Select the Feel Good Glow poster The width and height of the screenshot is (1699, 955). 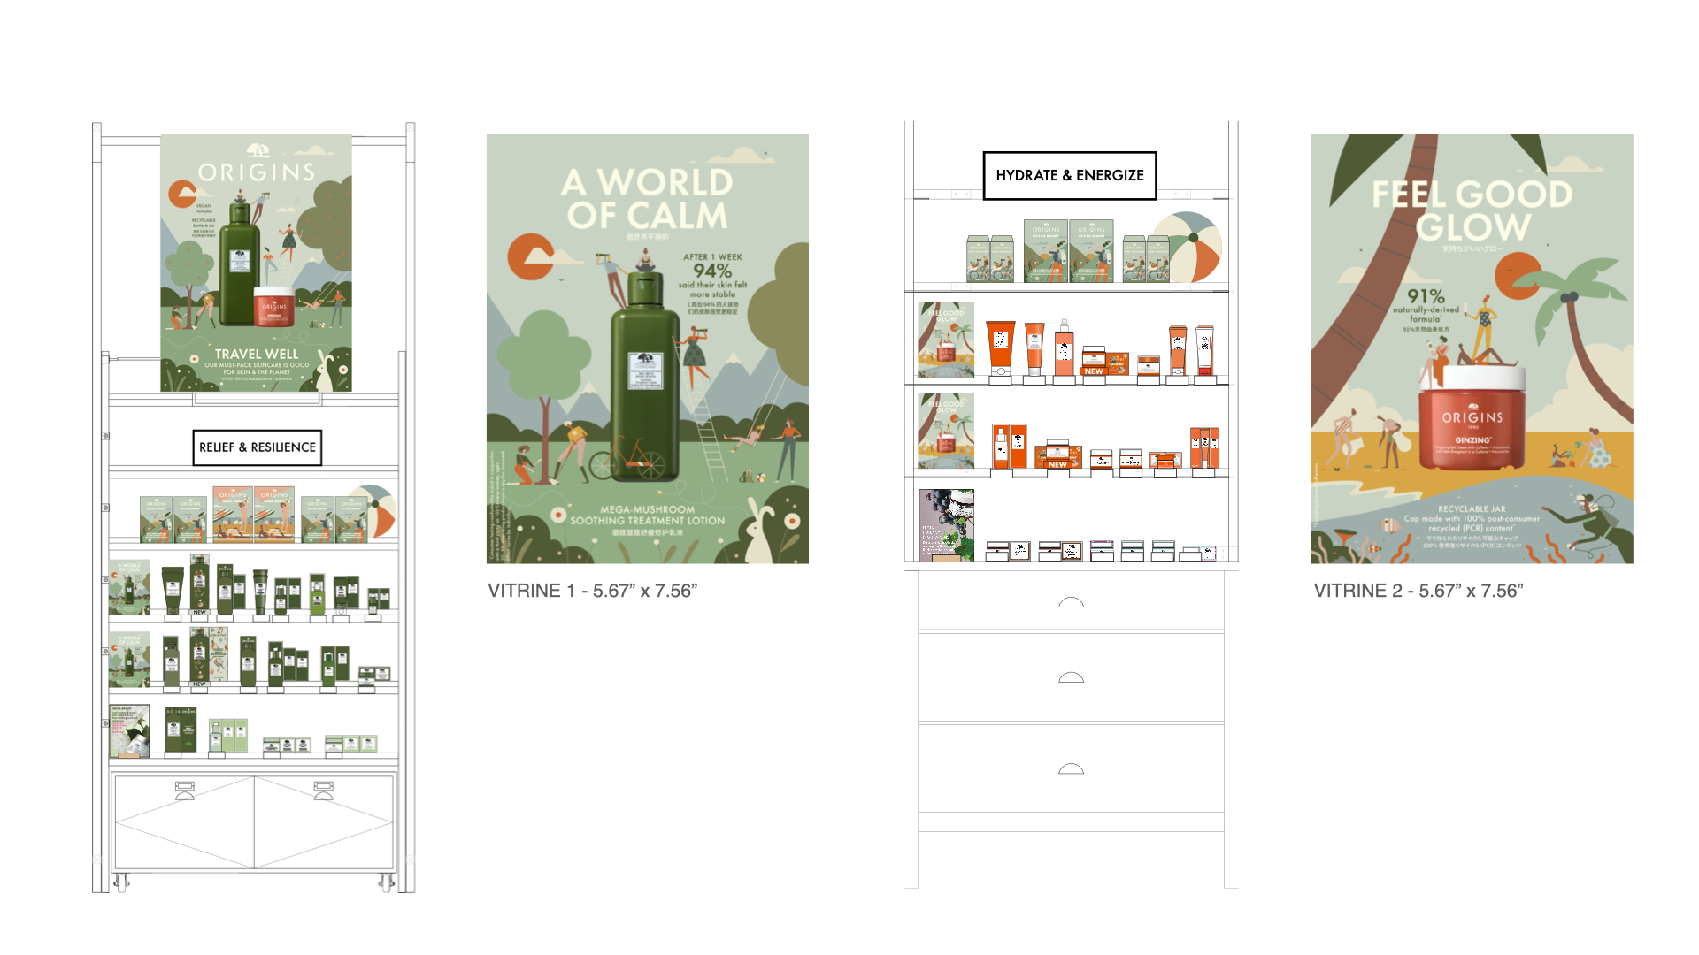tap(1472, 348)
